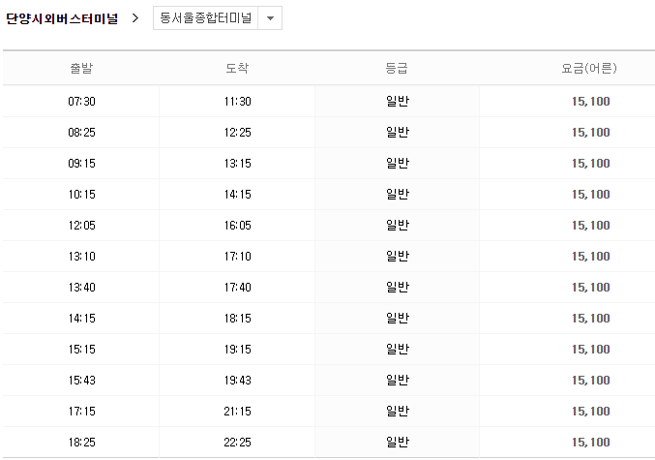Click the 12:25 arrival time cell
The width and height of the screenshot is (655, 460).
coord(237,133)
